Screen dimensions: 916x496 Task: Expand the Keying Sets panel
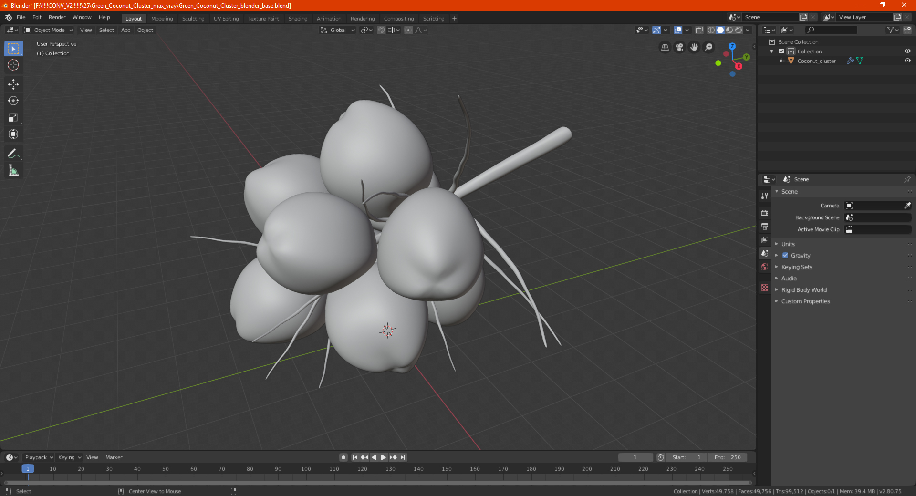tap(796, 267)
